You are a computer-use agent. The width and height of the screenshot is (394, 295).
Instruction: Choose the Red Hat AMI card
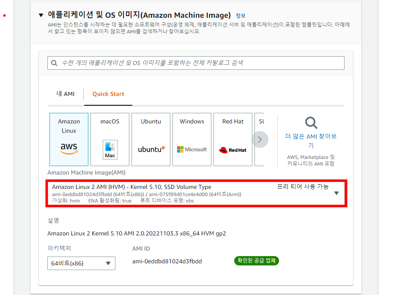(x=233, y=139)
